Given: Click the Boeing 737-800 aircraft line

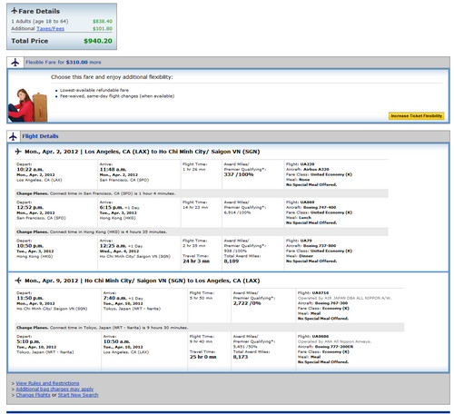Looking at the screenshot, I should [x=311, y=246].
